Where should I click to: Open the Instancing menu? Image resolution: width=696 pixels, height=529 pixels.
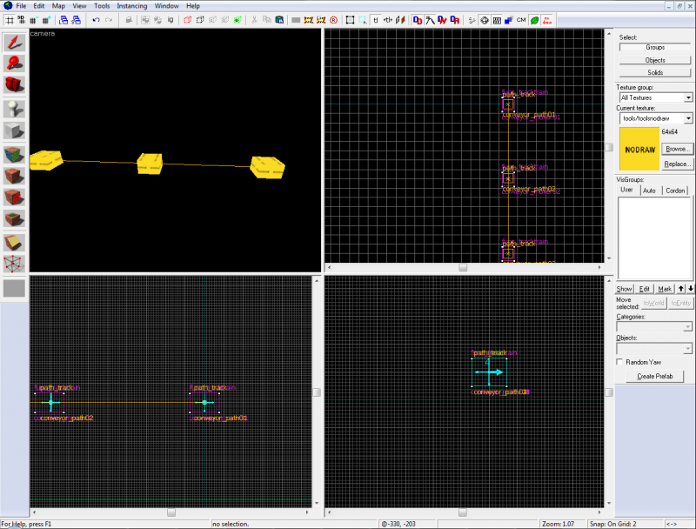coord(132,5)
